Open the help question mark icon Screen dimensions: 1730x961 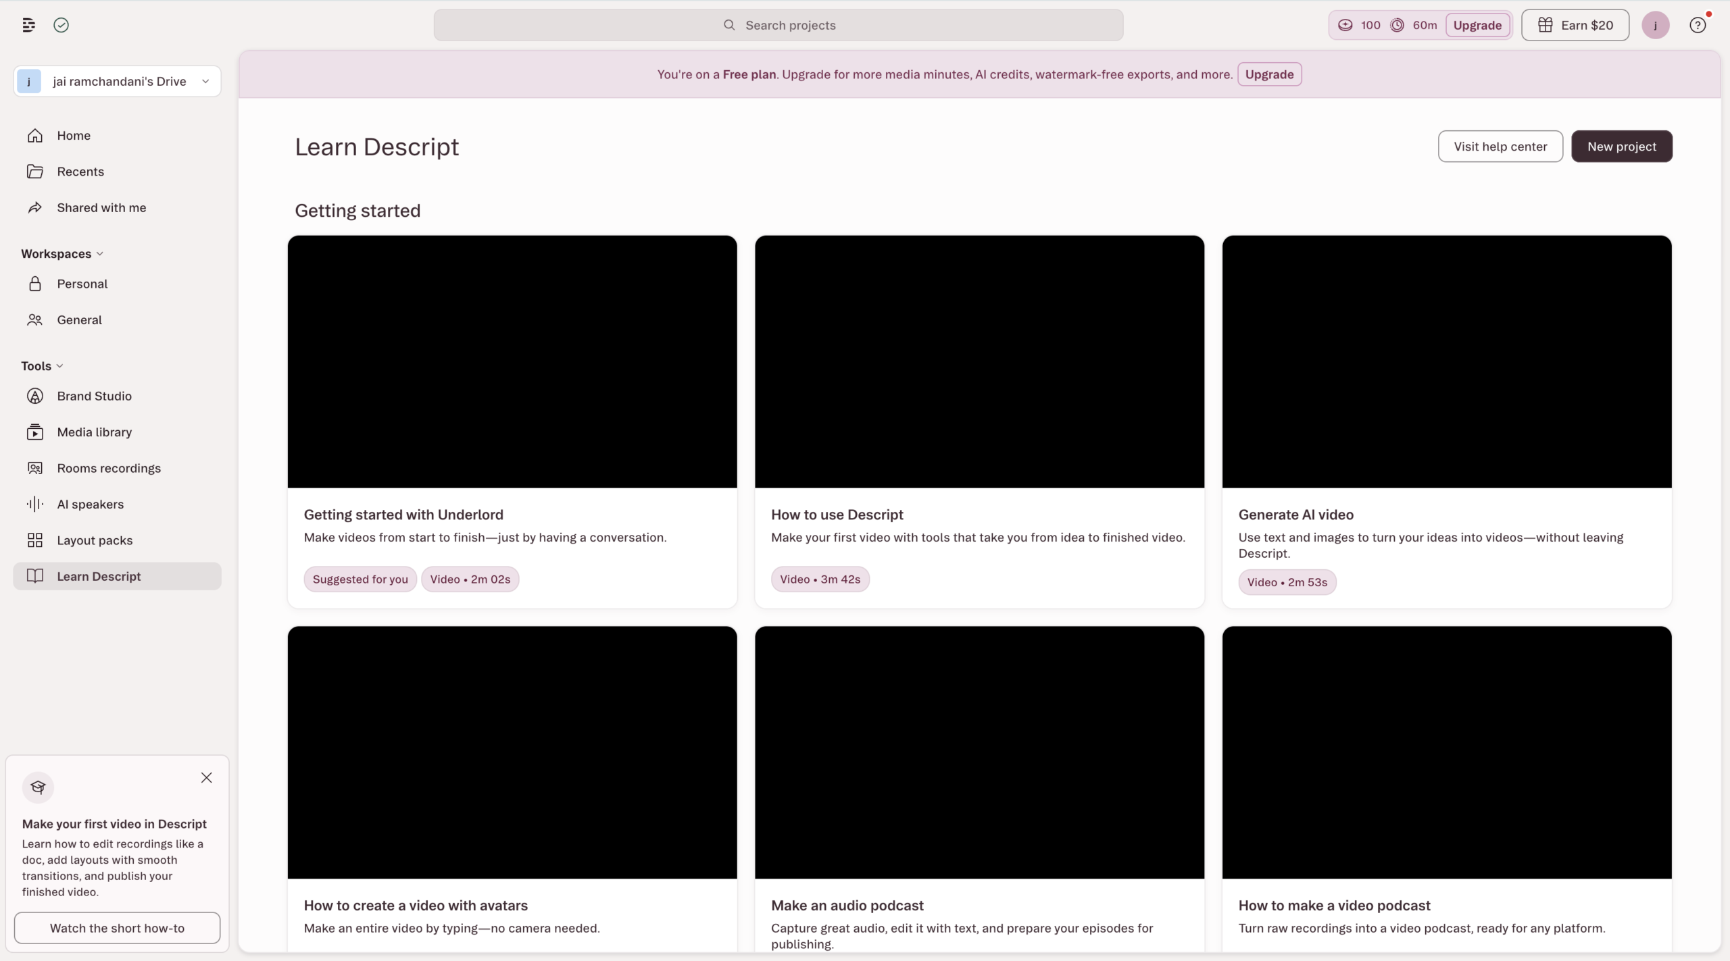pos(1698,25)
